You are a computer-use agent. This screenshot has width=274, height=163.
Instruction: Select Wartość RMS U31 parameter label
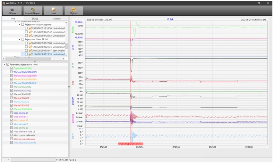tap(22, 94)
